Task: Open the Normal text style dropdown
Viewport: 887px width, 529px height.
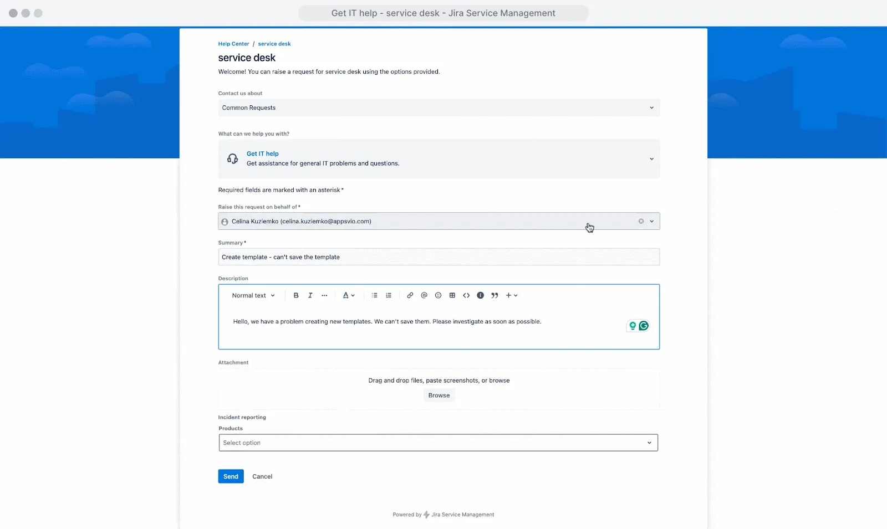Action: 253,295
